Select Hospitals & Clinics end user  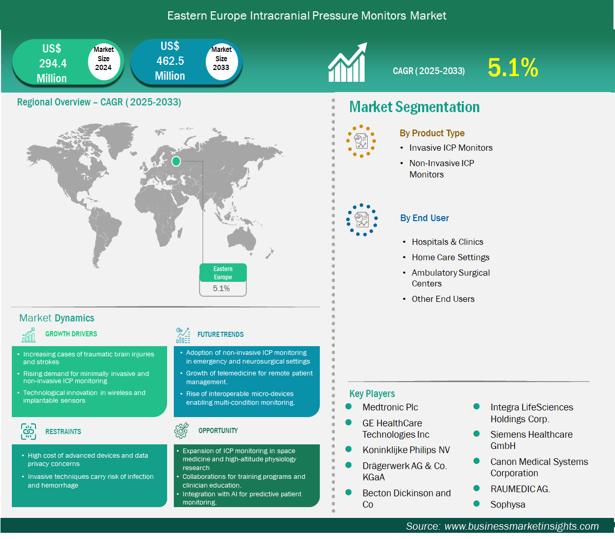pyautogui.click(x=447, y=242)
